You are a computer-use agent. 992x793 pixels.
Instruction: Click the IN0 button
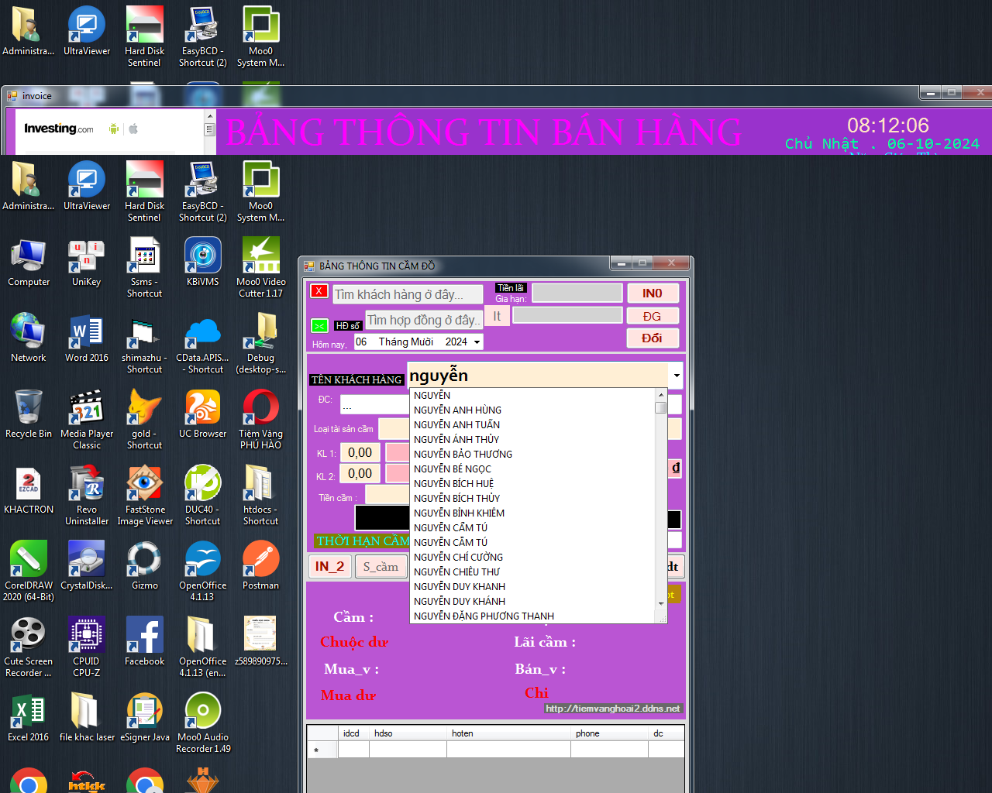point(652,294)
